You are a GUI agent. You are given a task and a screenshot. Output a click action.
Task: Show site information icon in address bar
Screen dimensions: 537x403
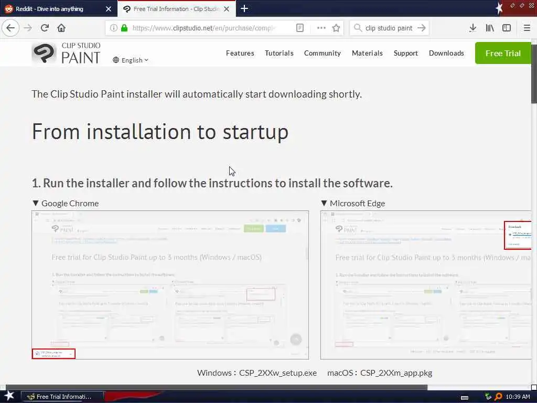pos(113,28)
